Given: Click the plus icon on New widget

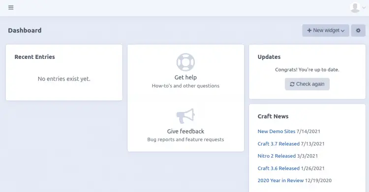Looking at the screenshot, I should click(309, 30).
